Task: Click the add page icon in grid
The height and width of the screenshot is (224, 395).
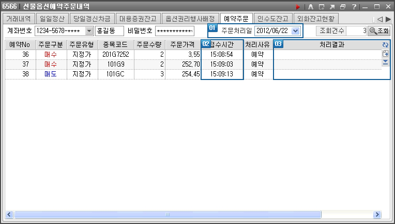Action: point(385,54)
